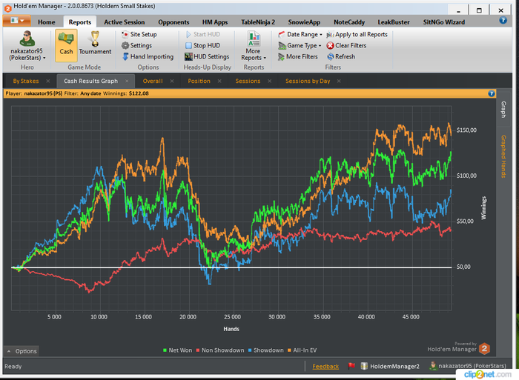Toggle All-In EV legend series
This screenshot has width=519, height=380.
302,350
